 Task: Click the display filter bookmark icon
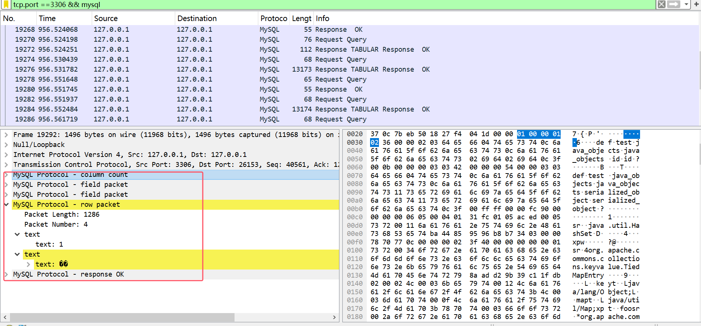point(6,4)
